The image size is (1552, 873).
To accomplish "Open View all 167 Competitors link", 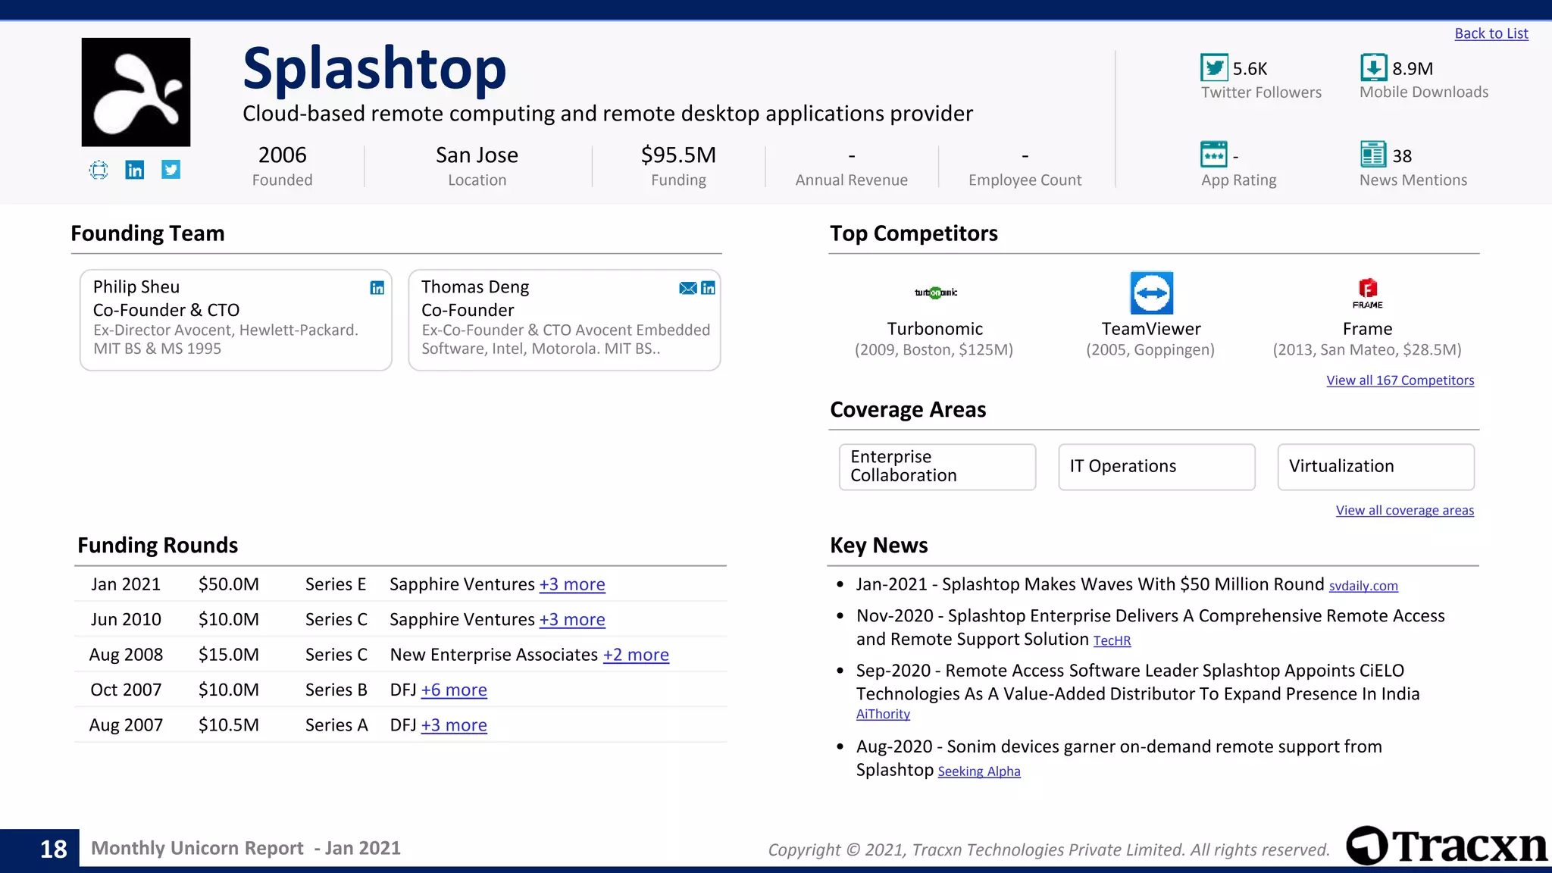I will pyautogui.click(x=1400, y=380).
